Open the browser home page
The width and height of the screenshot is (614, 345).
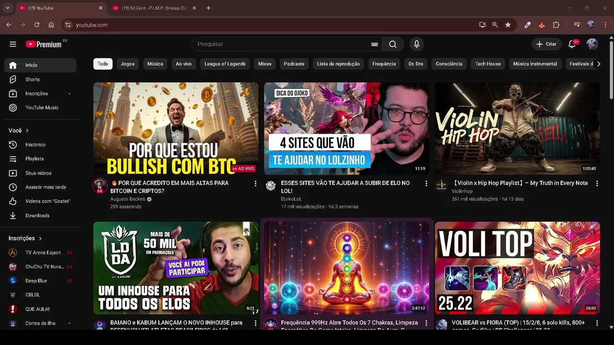[x=51, y=25]
